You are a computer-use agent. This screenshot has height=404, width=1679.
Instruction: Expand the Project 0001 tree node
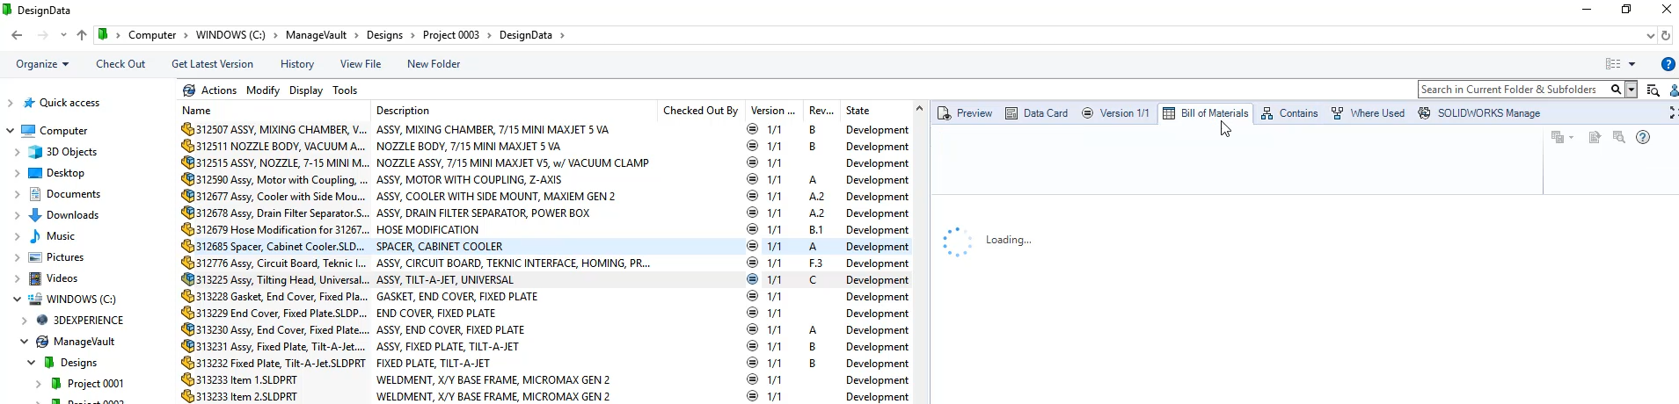[x=38, y=384]
